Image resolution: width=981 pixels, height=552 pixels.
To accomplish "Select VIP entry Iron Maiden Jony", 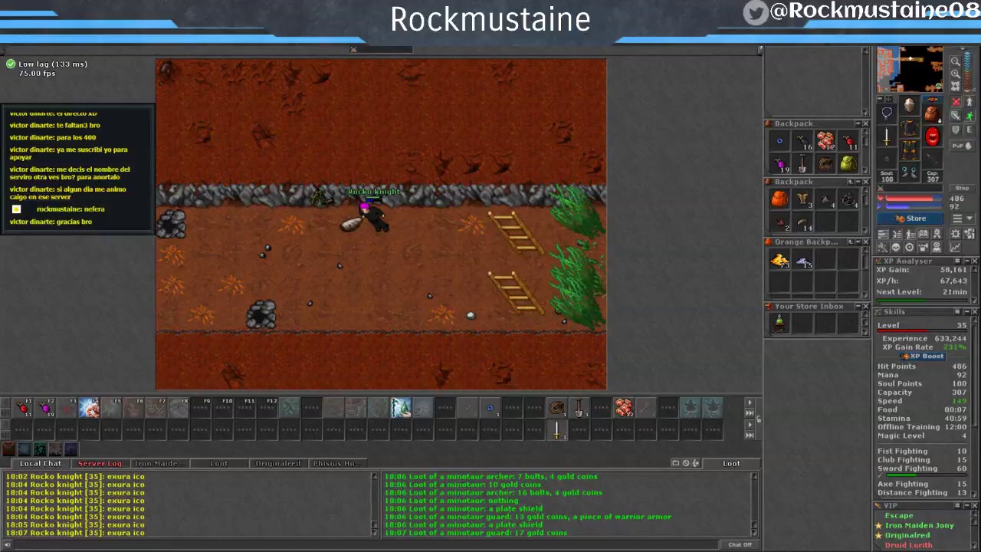I will pyautogui.click(x=920, y=526).
